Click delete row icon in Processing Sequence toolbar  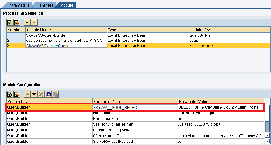click(x=17, y=22)
